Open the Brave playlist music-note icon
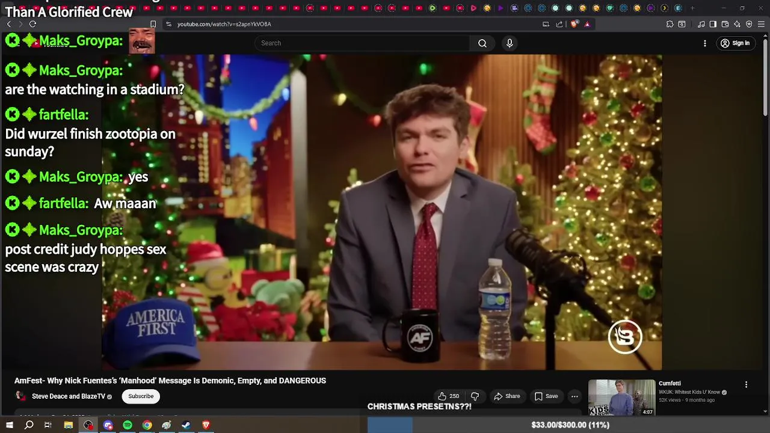This screenshot has height=433, width=770. (701, 24)
